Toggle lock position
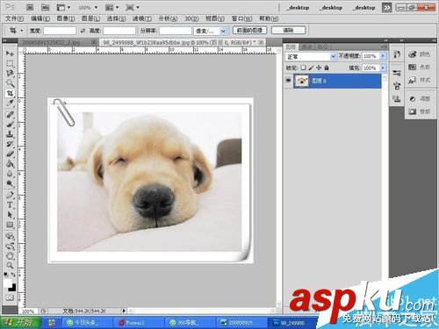This screenshot has width=439, height=329. 319,68
